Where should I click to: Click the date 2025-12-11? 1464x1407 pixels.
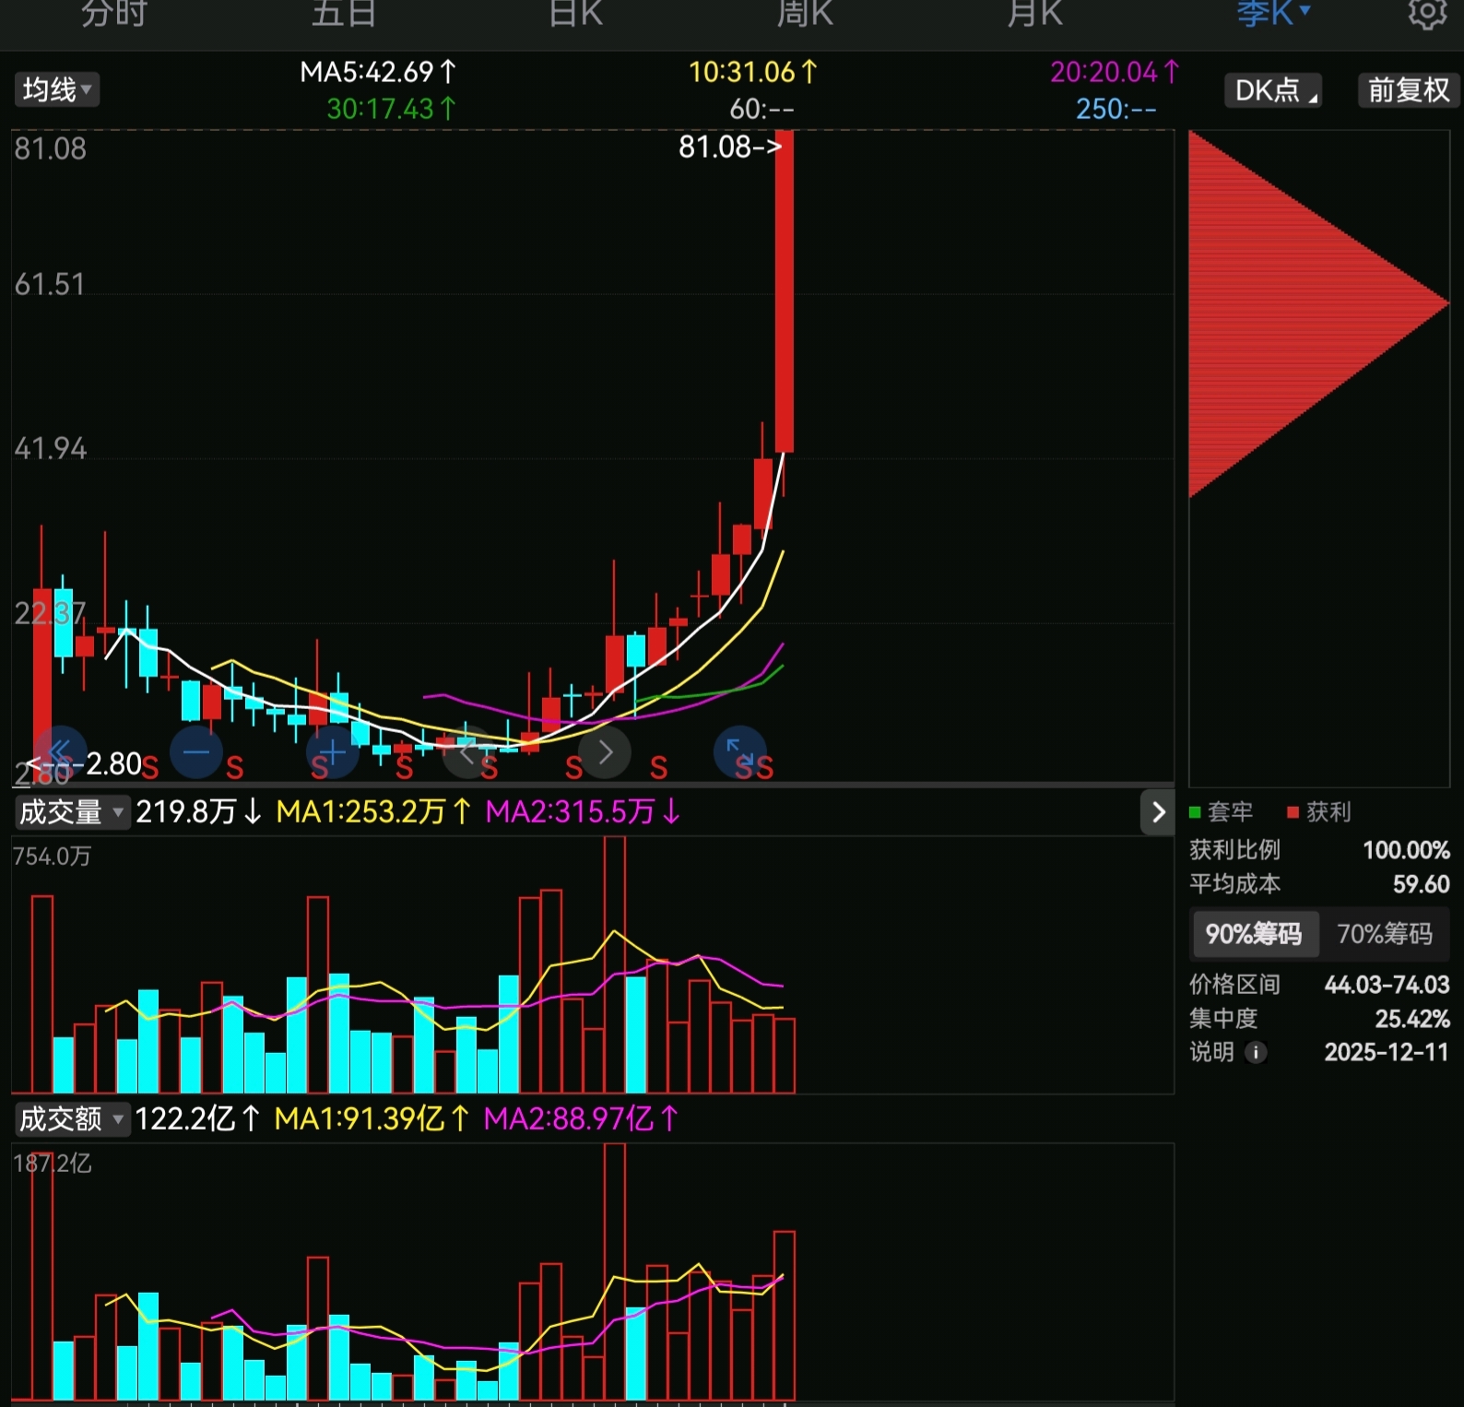(x=1387, y=1052)
